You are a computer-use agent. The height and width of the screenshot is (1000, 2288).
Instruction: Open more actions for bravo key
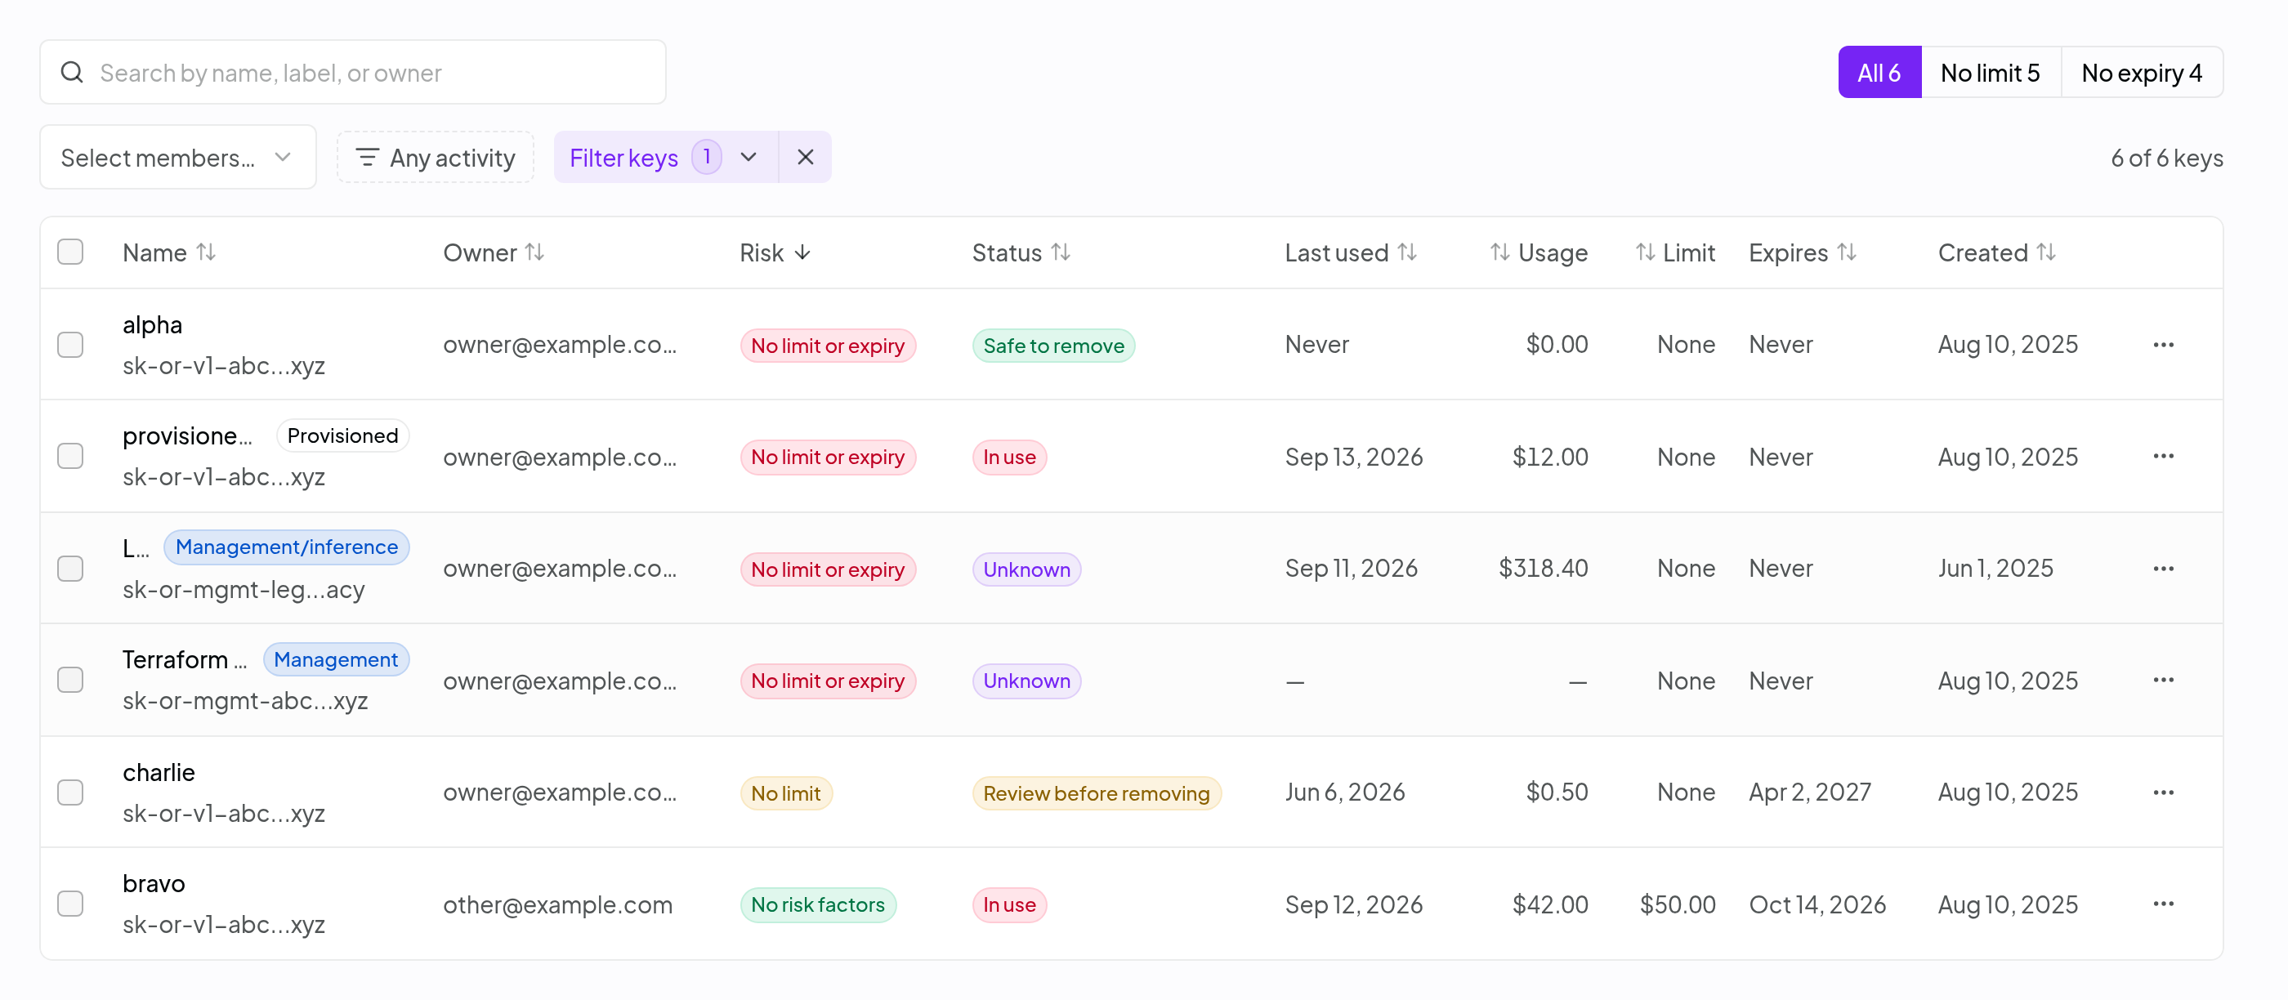[x=2163, y=904]
